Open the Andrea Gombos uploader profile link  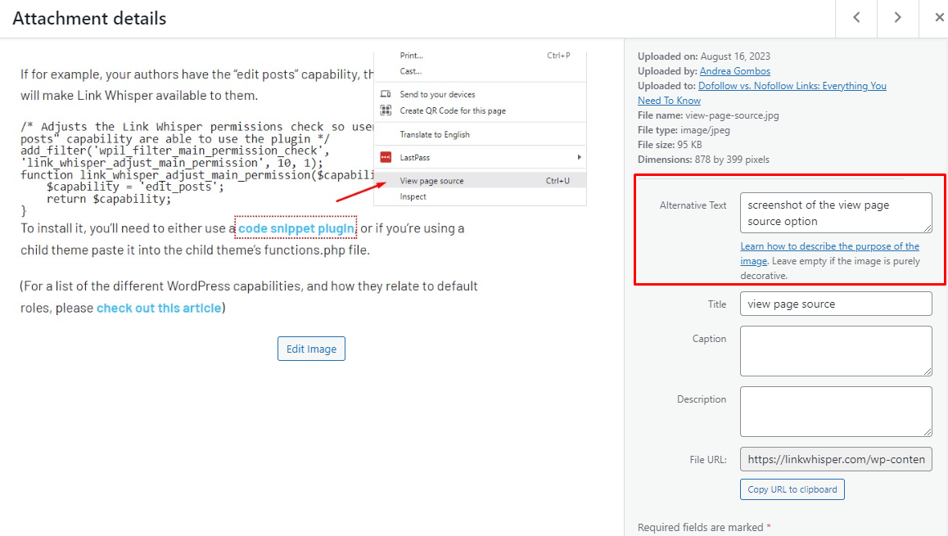pos(734,70)
